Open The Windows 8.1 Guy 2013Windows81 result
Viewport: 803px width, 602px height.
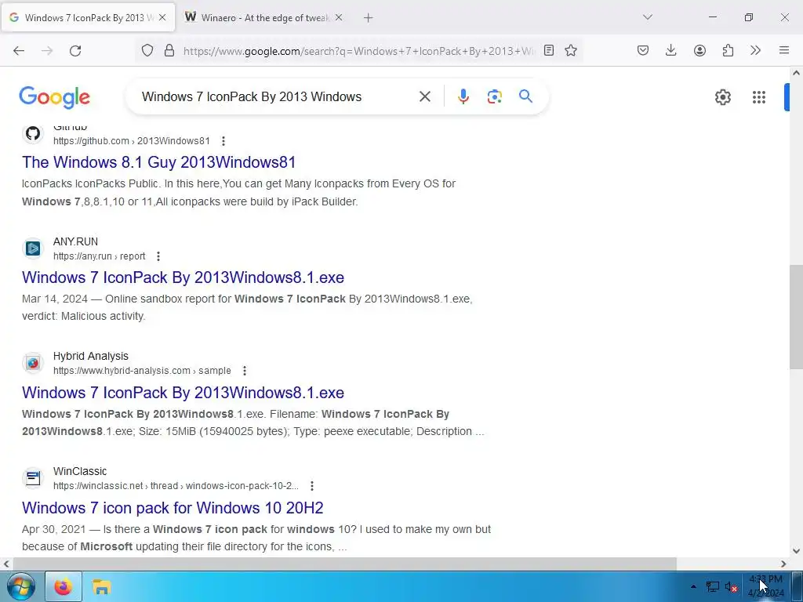(x=158, y=162)
